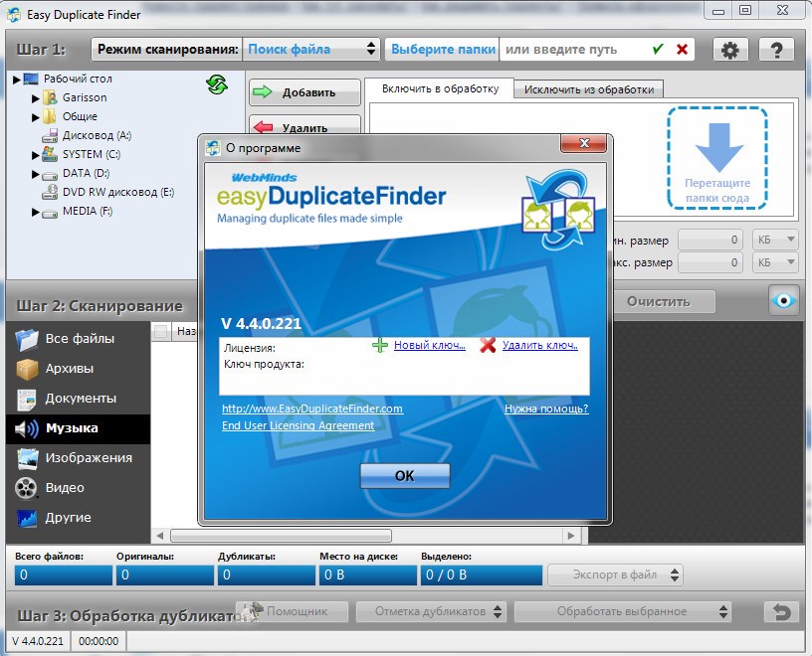Expand the DATA (D:) drive node
Image resolution: width=812 pixels, height=656 pixels.
click(35, 174)
